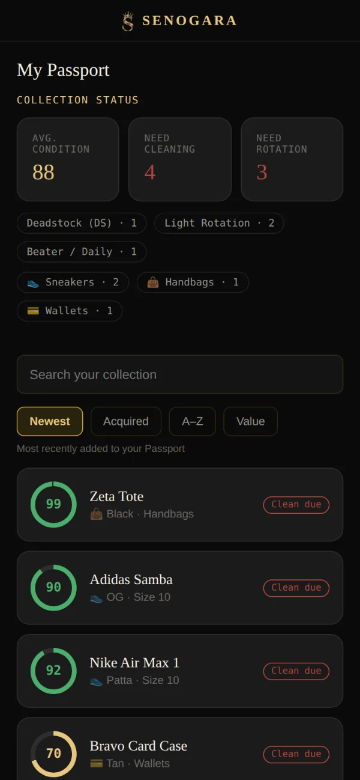Image resolution: width=360 pixels, height=780 pixels.
Task: Select the Value sort option
Action: pyautogui.click(x=251, y=421)
